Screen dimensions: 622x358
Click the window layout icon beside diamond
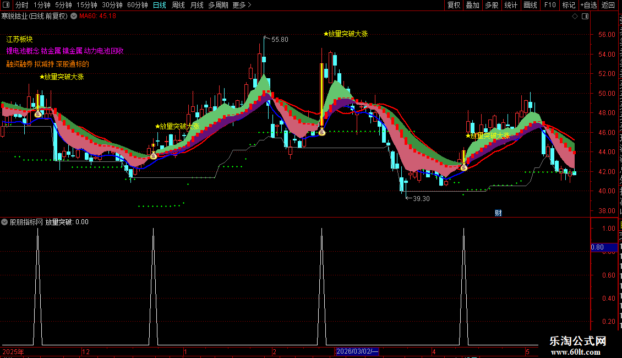[585, 17]
